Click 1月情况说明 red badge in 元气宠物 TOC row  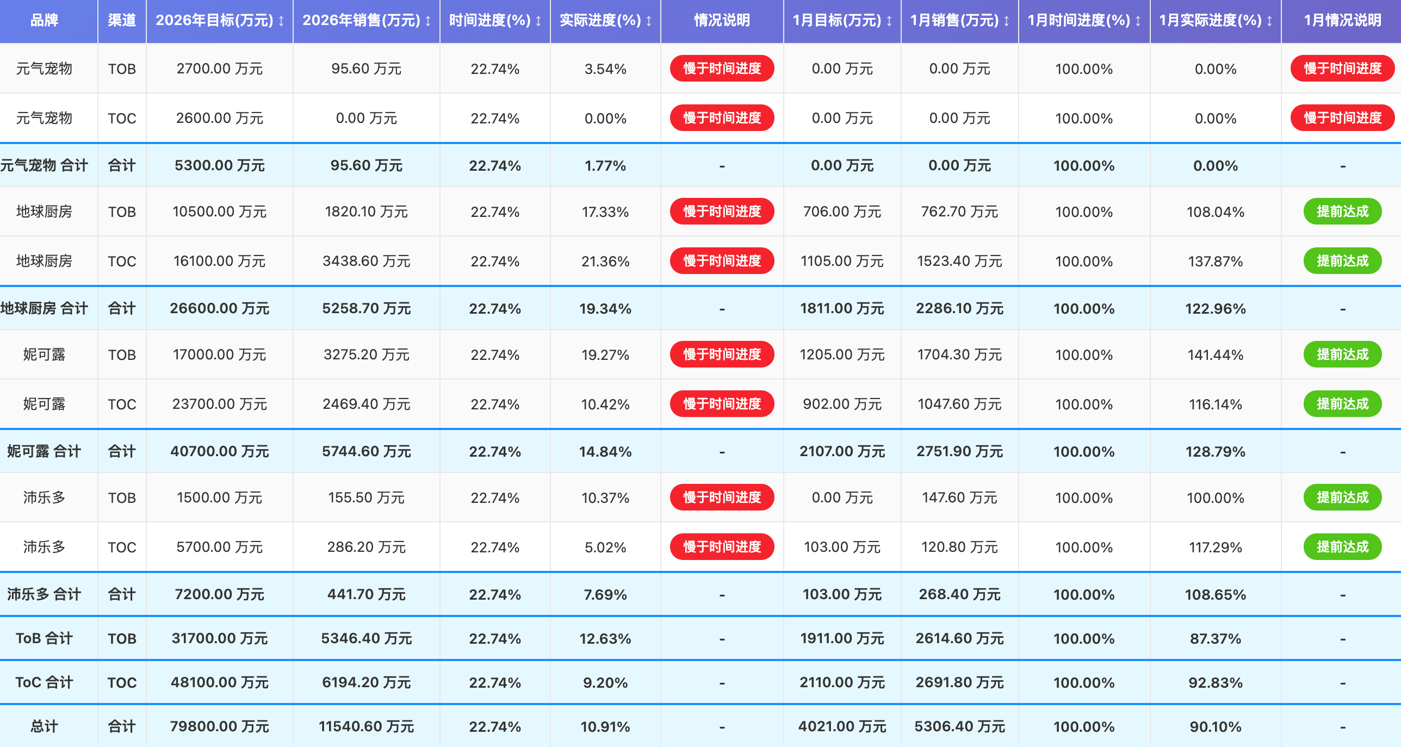pos(1342,118)
